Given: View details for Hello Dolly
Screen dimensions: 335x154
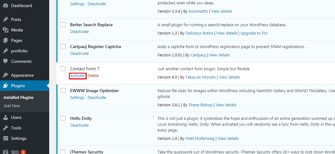Looking at the screenshot, I should (x=228, y=139).
